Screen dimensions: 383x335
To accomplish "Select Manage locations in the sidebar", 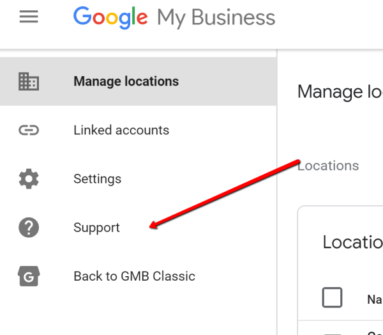I will [139, 81].
